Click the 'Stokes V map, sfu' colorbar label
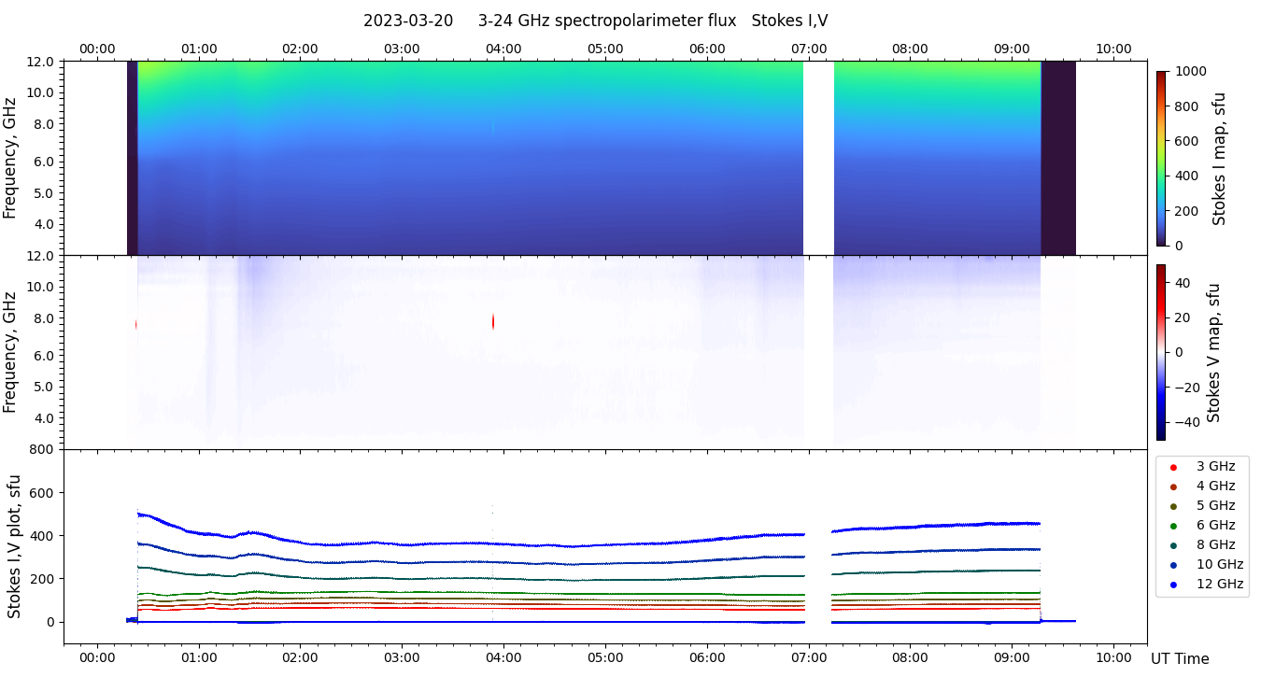 1214,352
